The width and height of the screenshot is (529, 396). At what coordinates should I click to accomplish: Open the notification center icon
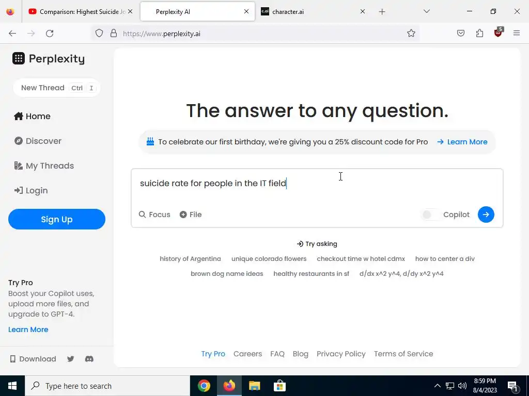(x=513, y=386)
